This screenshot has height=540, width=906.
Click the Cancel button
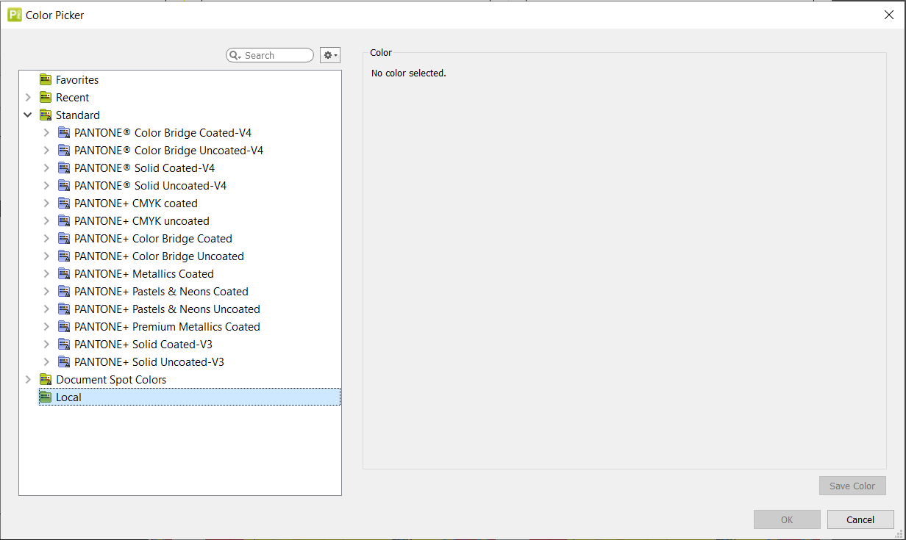point(860,519)
